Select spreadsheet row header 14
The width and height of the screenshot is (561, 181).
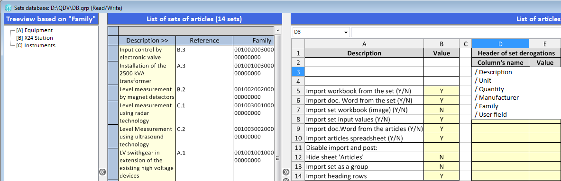298,176
